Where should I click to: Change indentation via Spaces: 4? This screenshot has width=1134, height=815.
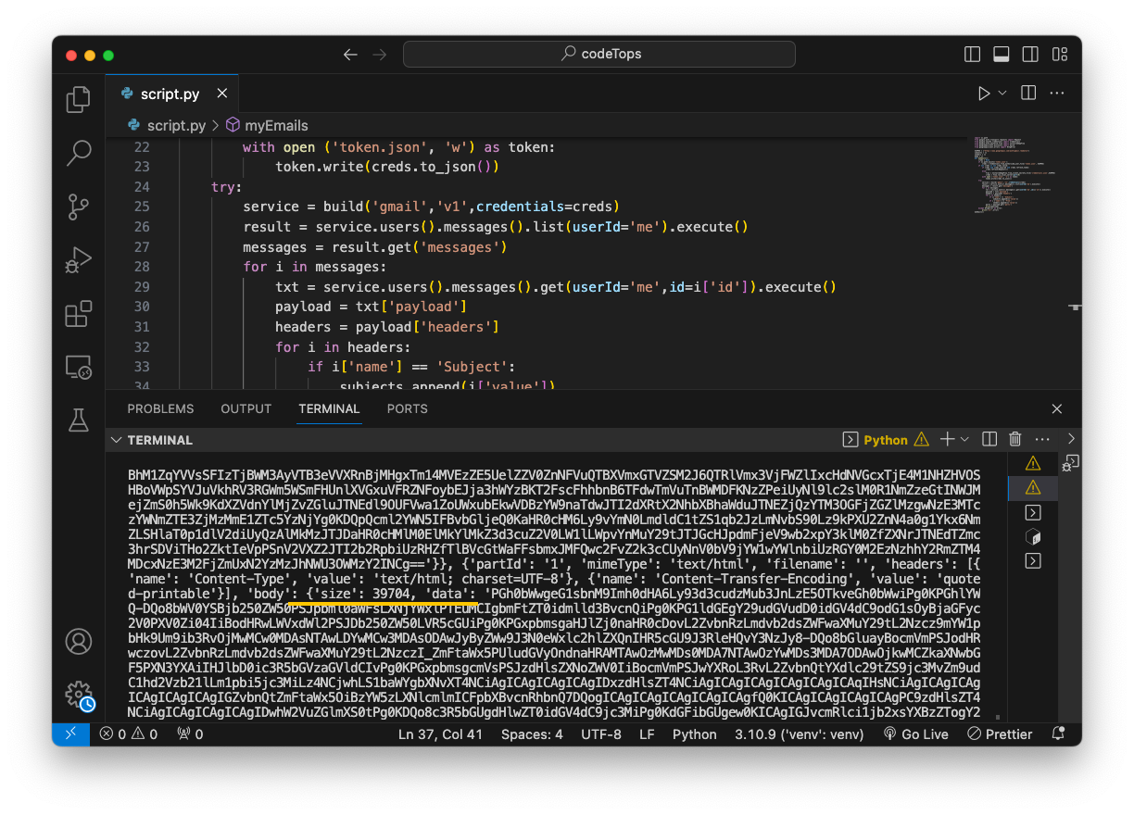(x=532, y=734)
